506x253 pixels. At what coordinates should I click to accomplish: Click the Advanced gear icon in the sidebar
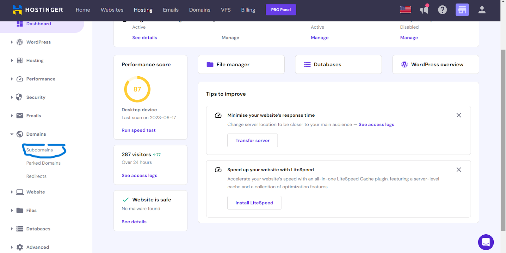[20, 247]
